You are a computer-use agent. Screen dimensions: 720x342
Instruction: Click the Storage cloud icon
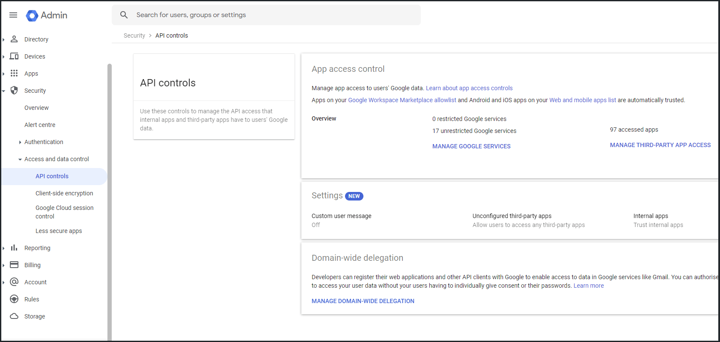point(14,316)
